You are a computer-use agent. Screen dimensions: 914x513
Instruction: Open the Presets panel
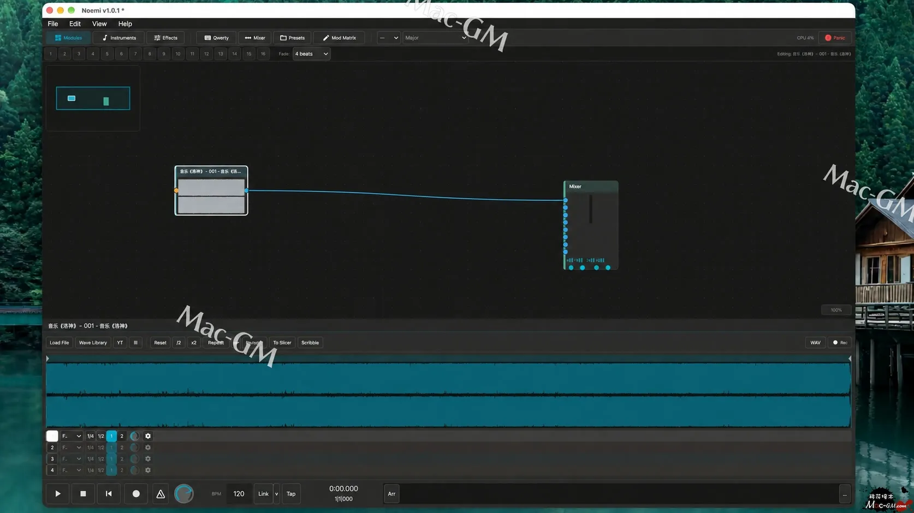pos(293,38)
